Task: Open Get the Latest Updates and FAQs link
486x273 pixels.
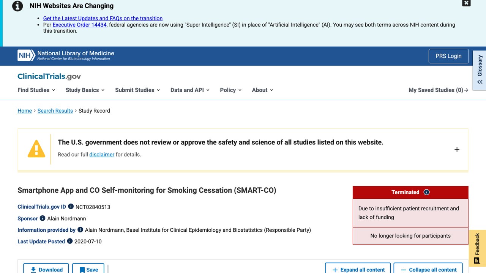Action: 103,18
